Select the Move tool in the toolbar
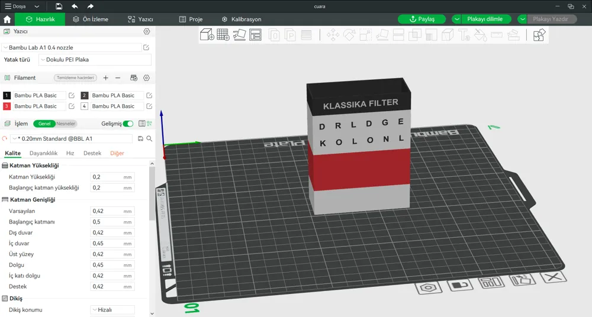 pos(333,35)
